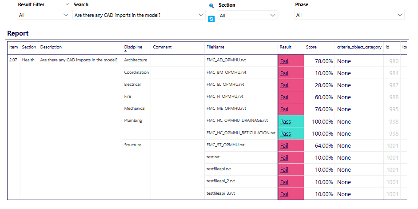Click the Result column header

286,47
